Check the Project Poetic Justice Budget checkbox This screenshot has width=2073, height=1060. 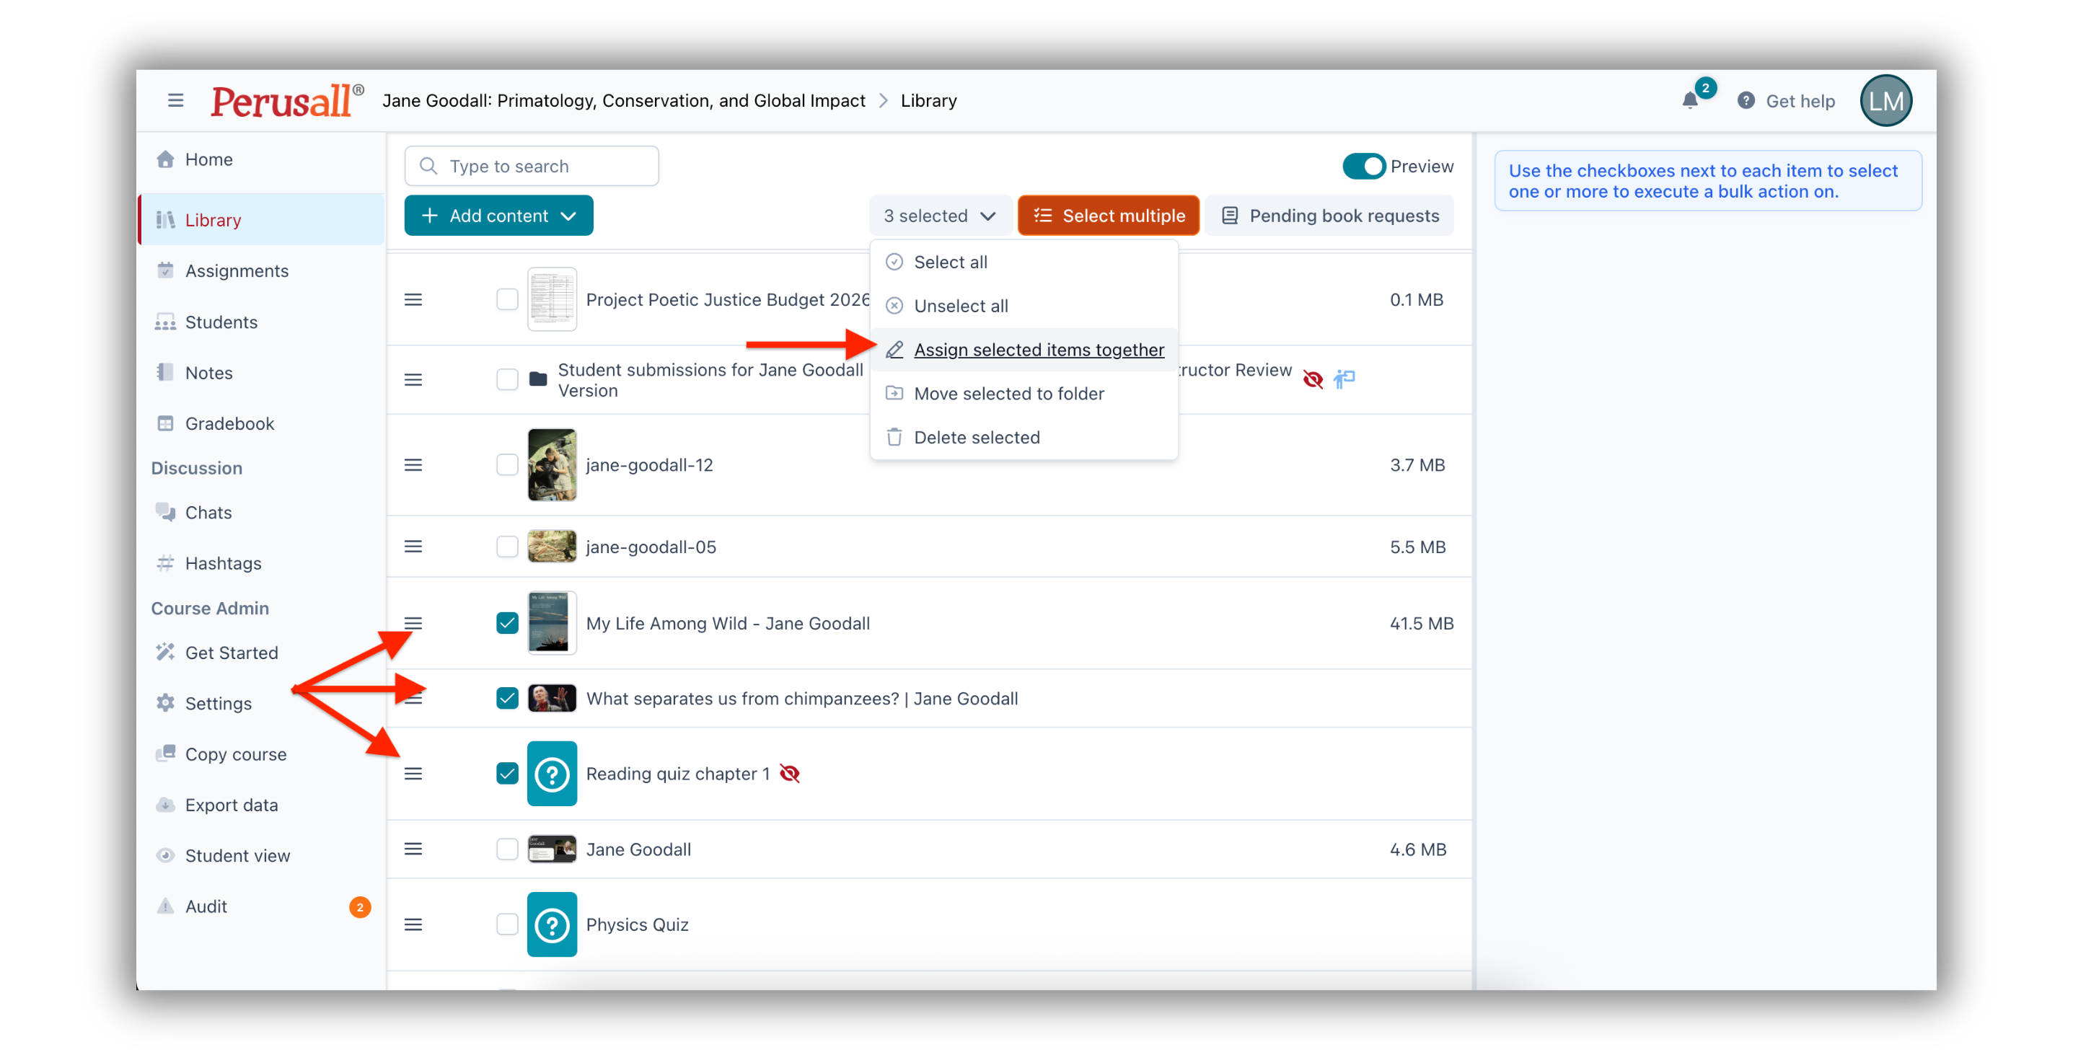pos(507,299)
